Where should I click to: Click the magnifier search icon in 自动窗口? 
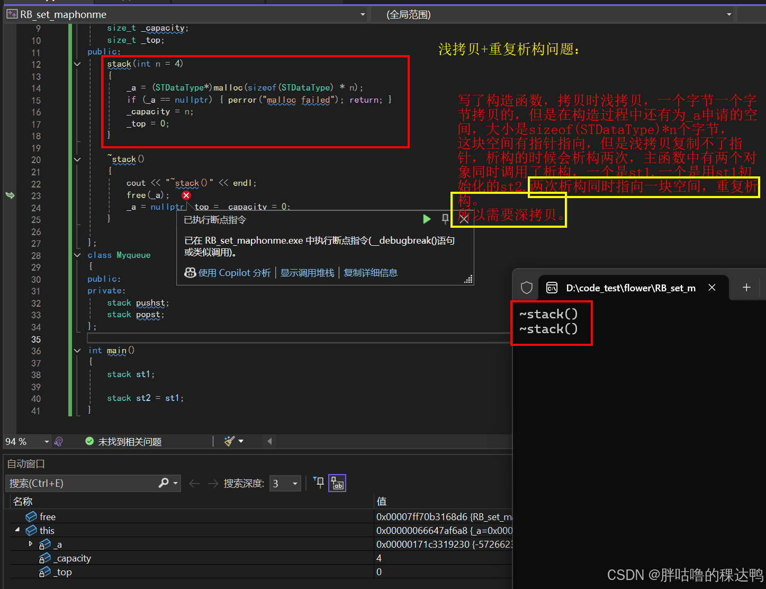click(164, 483)
